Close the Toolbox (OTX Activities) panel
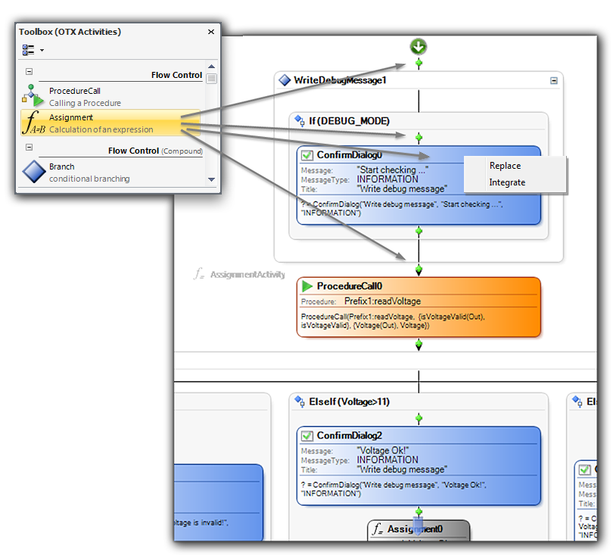This screenshot has width=613, height=557. coord(211,32)
